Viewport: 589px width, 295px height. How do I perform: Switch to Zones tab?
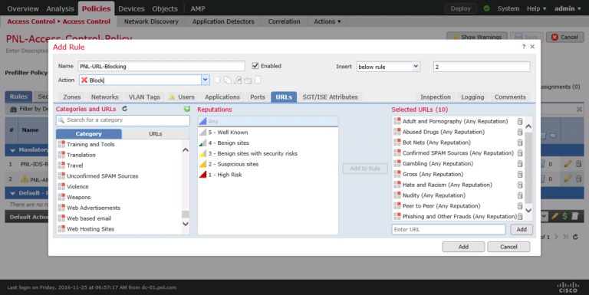72,97
